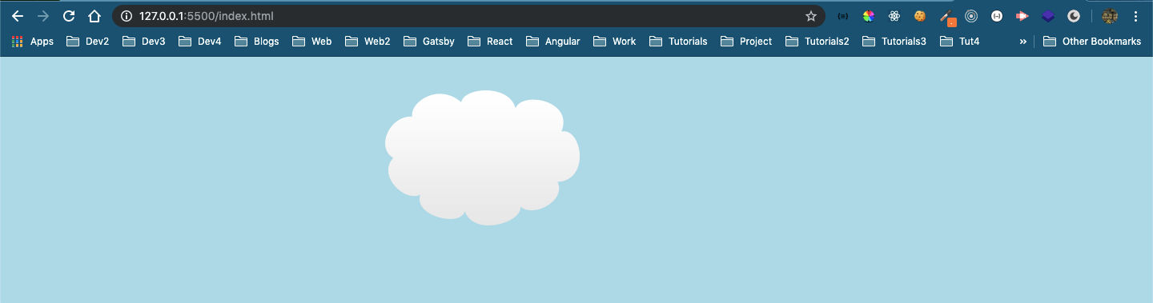Open the crescent moon dark mode extension
Screen dimensions: 1153x303
[x=1074, y=16]
